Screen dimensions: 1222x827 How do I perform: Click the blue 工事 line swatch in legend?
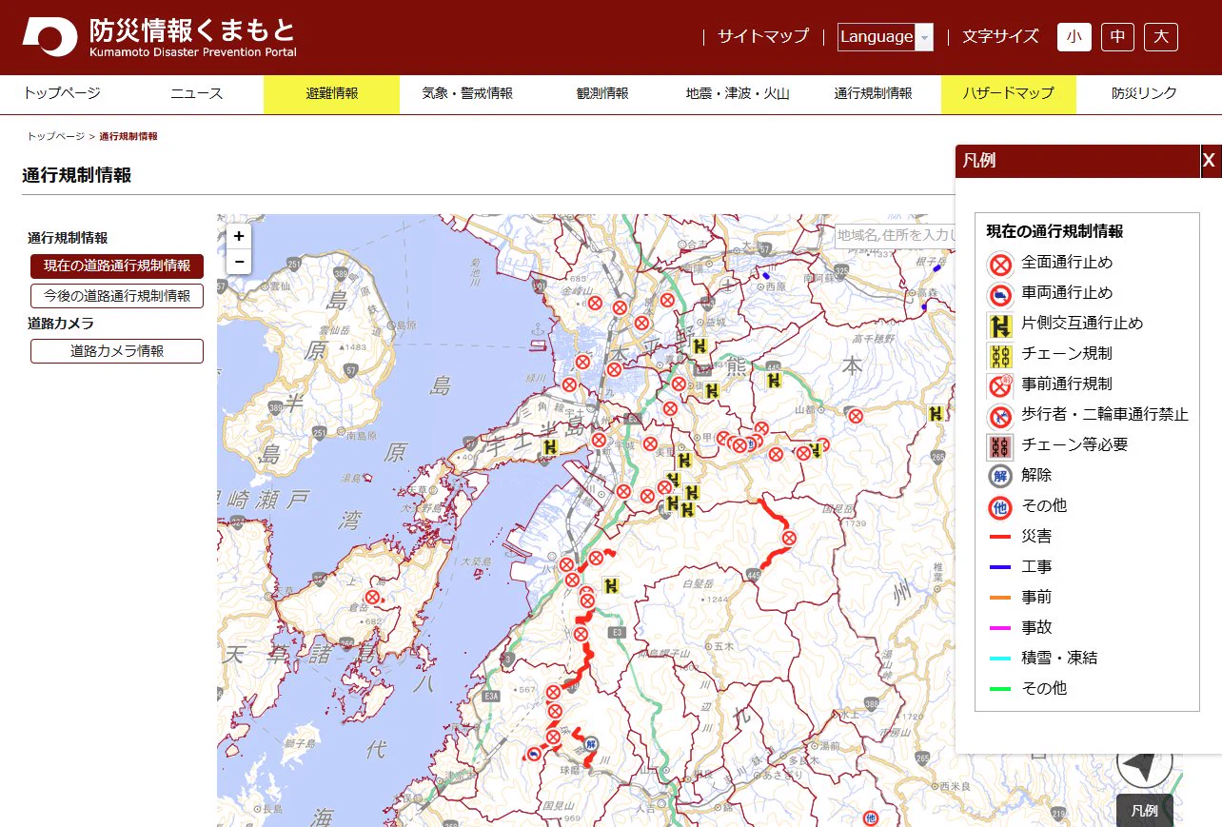[x=999, y=567]
